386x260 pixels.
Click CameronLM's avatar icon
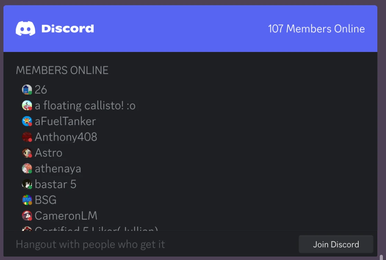tap(27, 216)
